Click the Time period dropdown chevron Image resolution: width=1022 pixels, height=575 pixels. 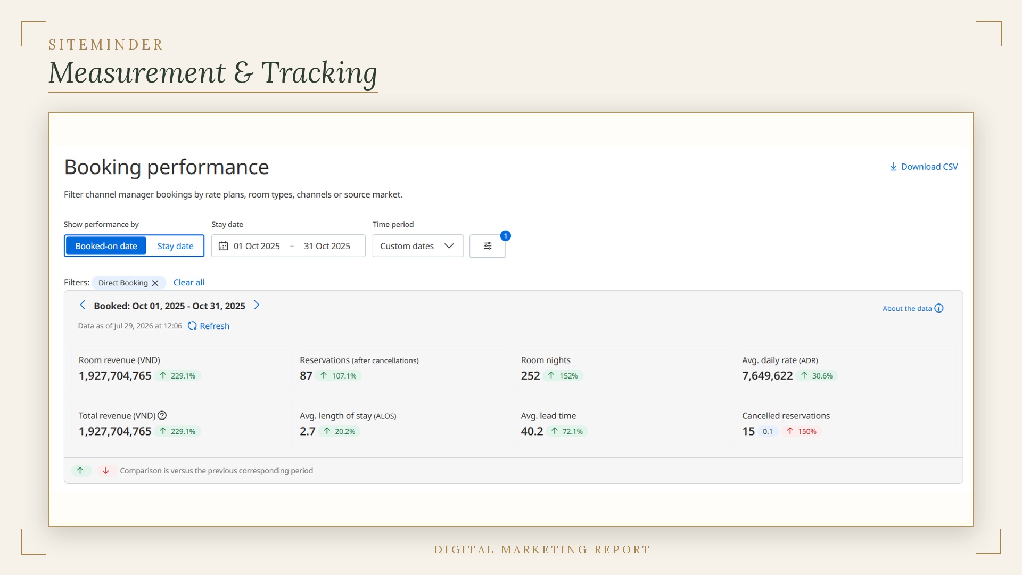pyautogui.click(x=449, y=246)
